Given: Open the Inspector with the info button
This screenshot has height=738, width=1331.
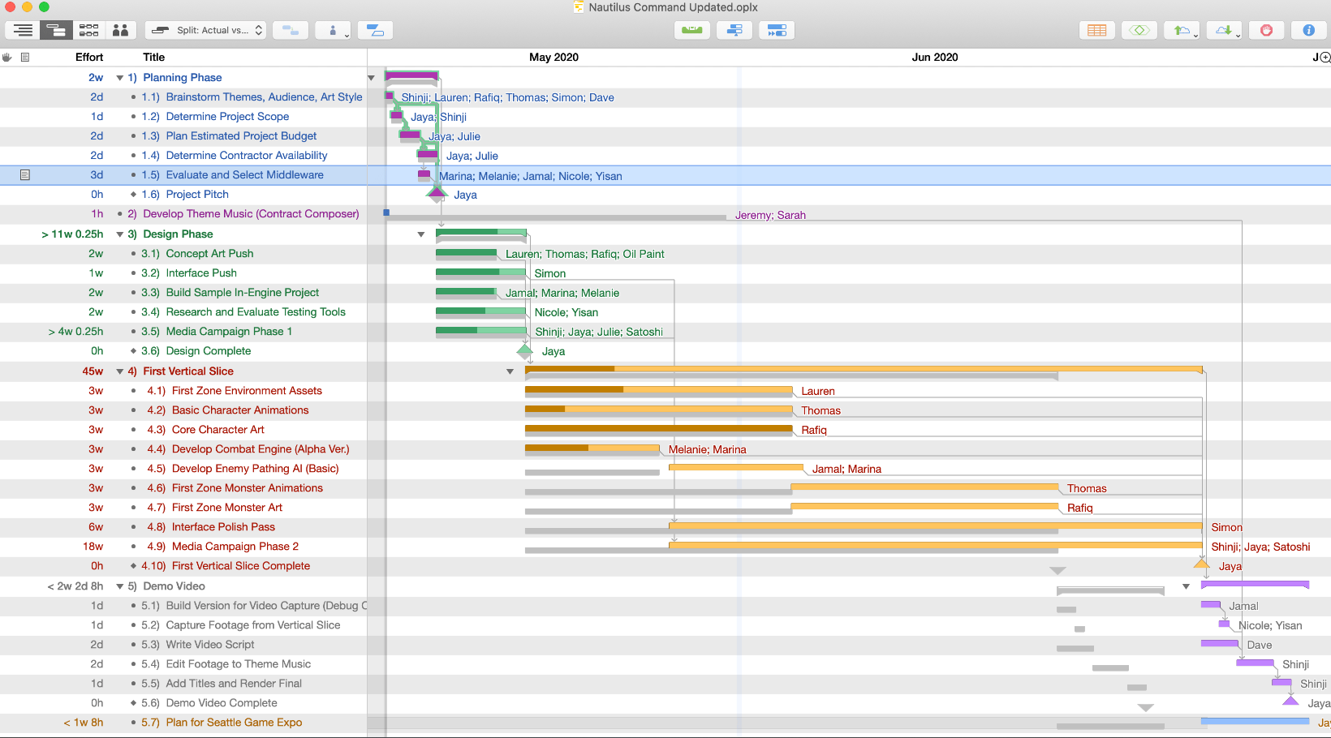Looking at the screenshot, I should click(x=1308, y=30).
